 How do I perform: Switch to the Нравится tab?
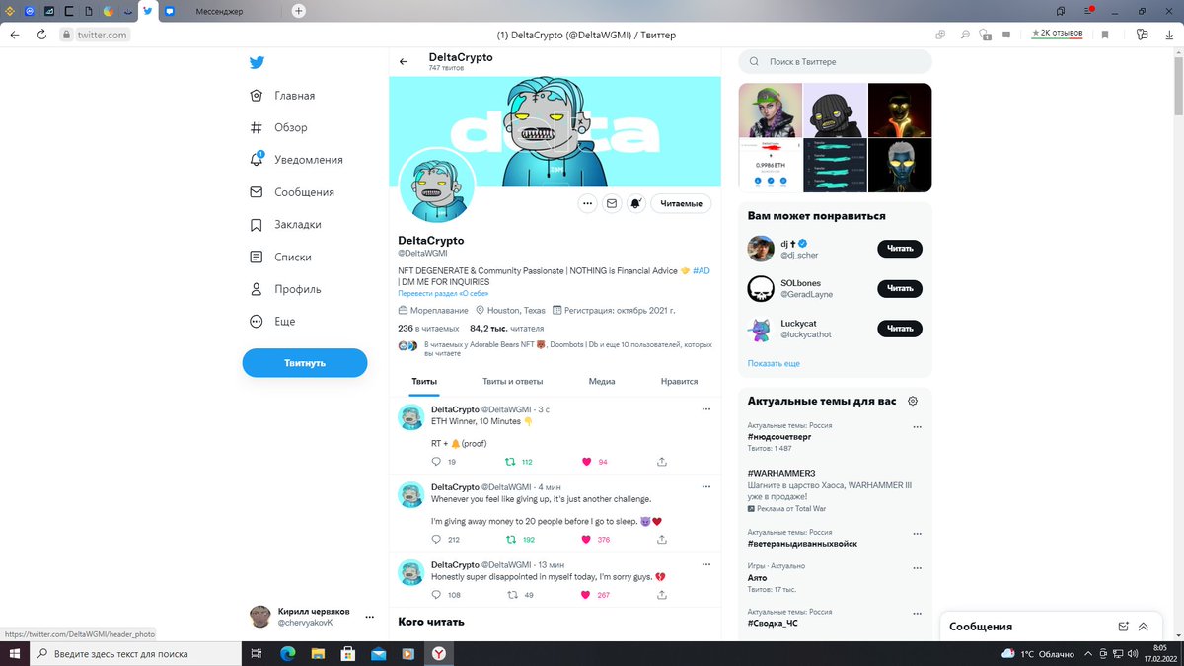click(x=679, y=381)
